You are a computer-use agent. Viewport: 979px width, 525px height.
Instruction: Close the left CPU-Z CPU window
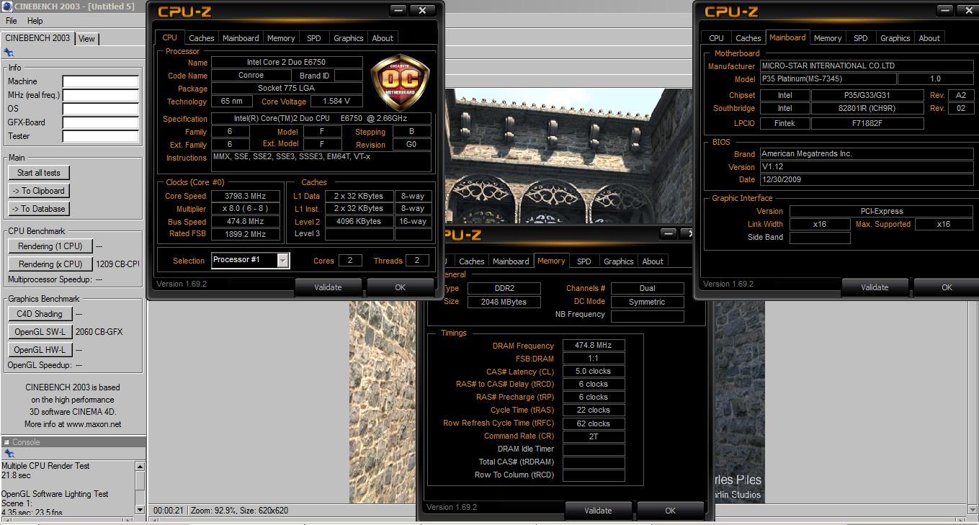[422, 10]
